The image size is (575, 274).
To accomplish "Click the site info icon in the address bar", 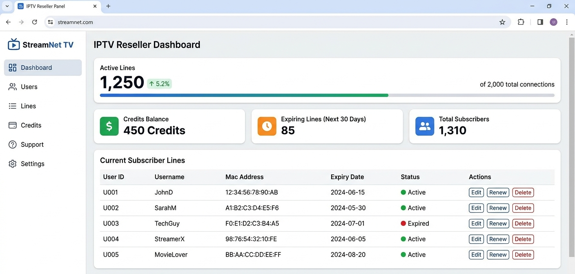I will pos(51,22).
